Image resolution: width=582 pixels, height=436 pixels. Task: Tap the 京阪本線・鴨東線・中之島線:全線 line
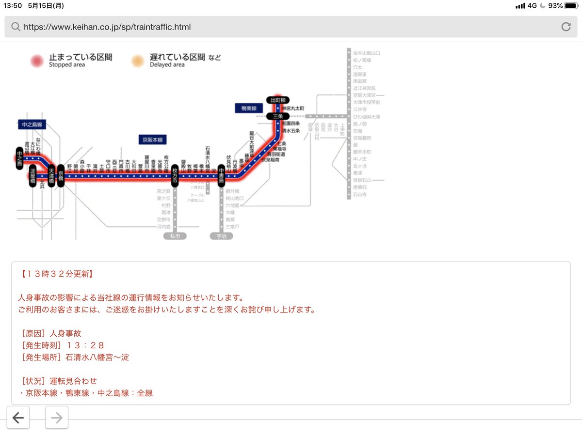[86, 393]
